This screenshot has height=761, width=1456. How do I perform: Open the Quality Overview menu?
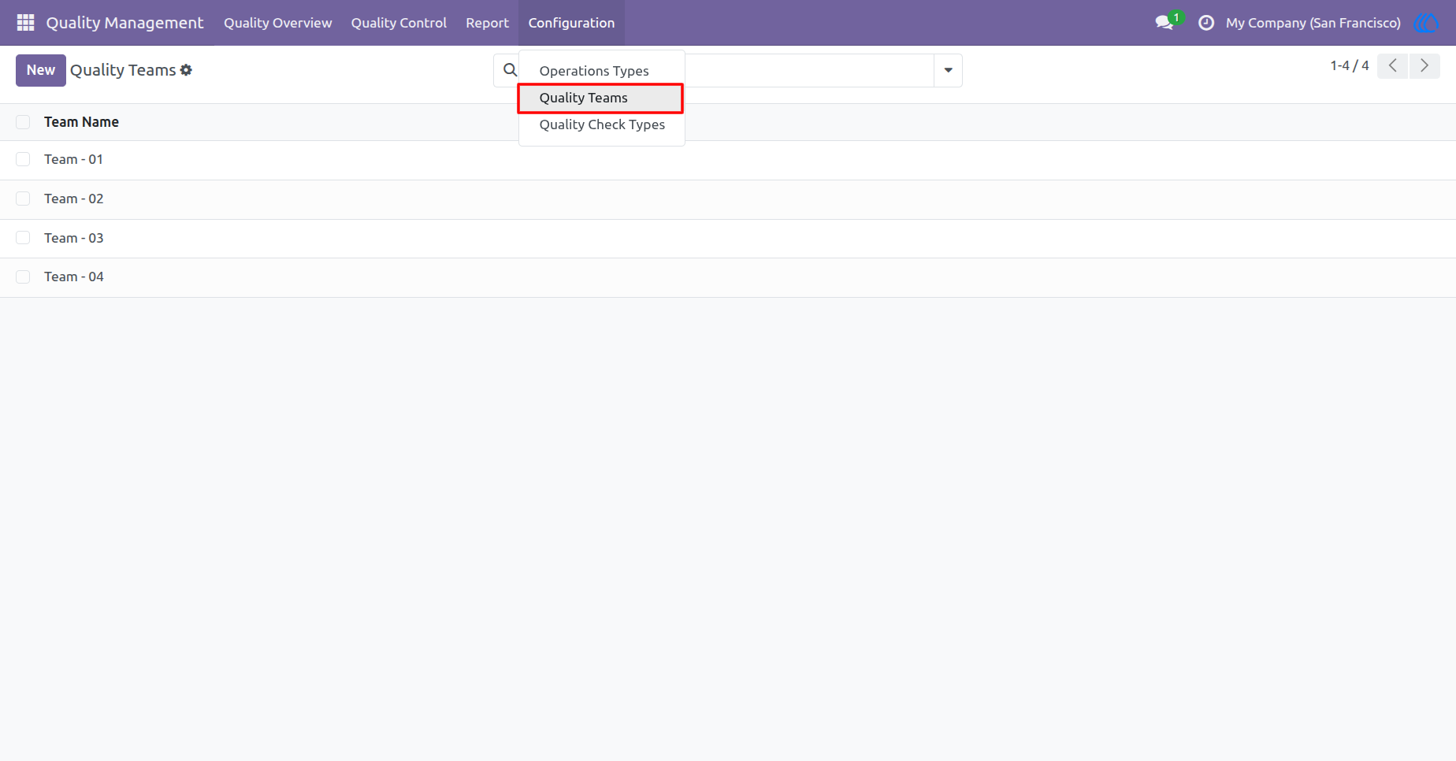click(277, 23)
